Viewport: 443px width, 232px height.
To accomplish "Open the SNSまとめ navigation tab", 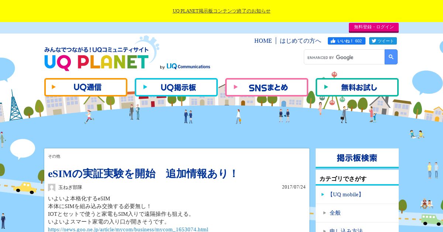I will [x=267, y=87].
